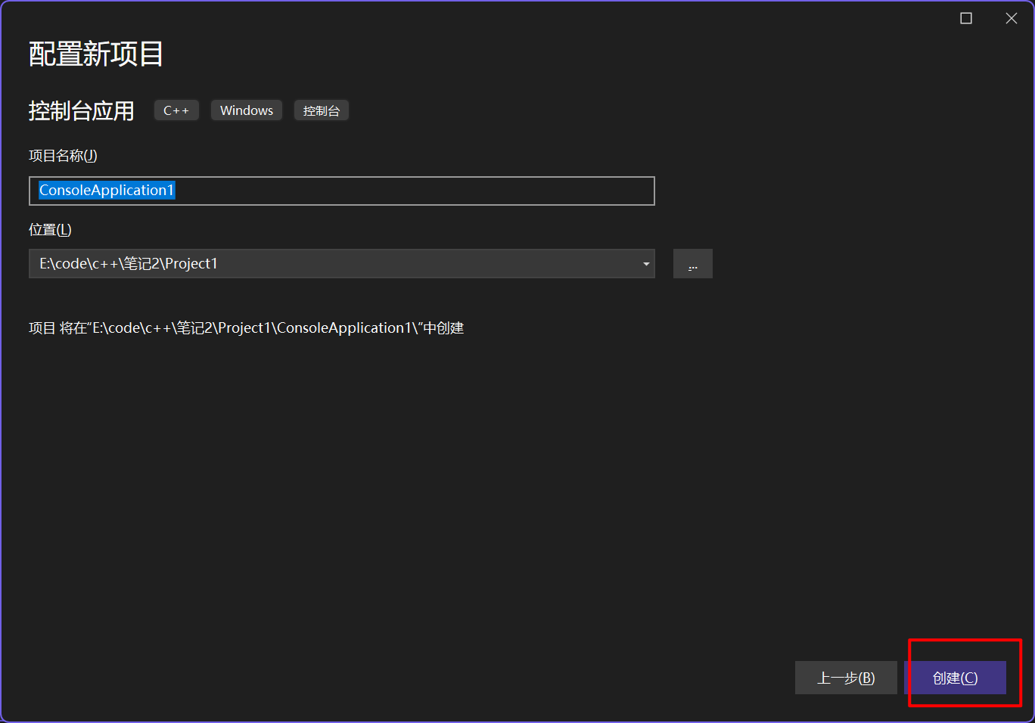Click the E:\code\c++ location path text
Viewport: 1035px width, 723px height.
pos(129,264)
